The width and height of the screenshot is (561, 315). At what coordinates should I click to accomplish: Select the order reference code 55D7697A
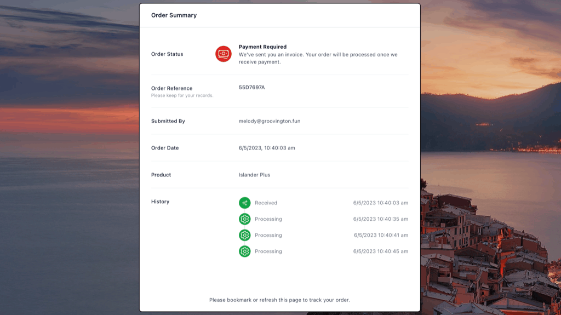251,88
